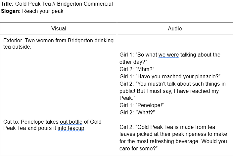Click the line 'Girl 2: "Mhm?"'
The width and height of the screenshot is (233, 156).
[x=137, y=69]
